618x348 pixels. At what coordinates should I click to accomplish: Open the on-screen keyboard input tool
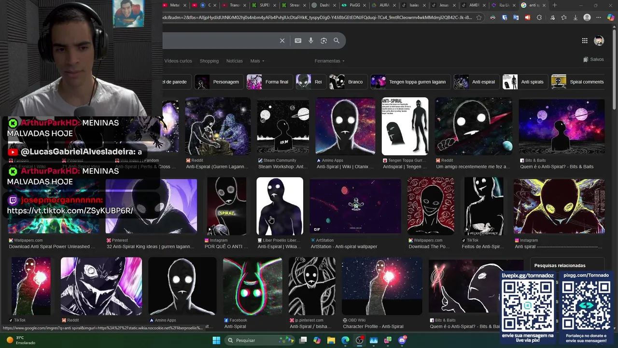point(298,41)
